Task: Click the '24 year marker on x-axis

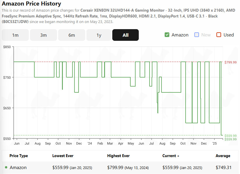Action: [x=89, y=143]
